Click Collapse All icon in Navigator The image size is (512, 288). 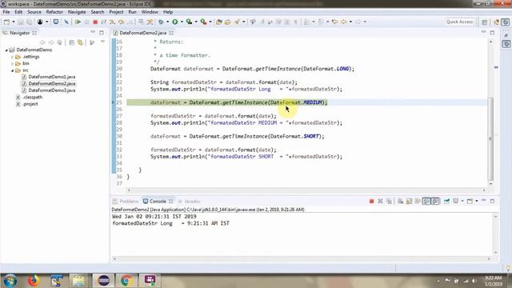tap(71, 42)
